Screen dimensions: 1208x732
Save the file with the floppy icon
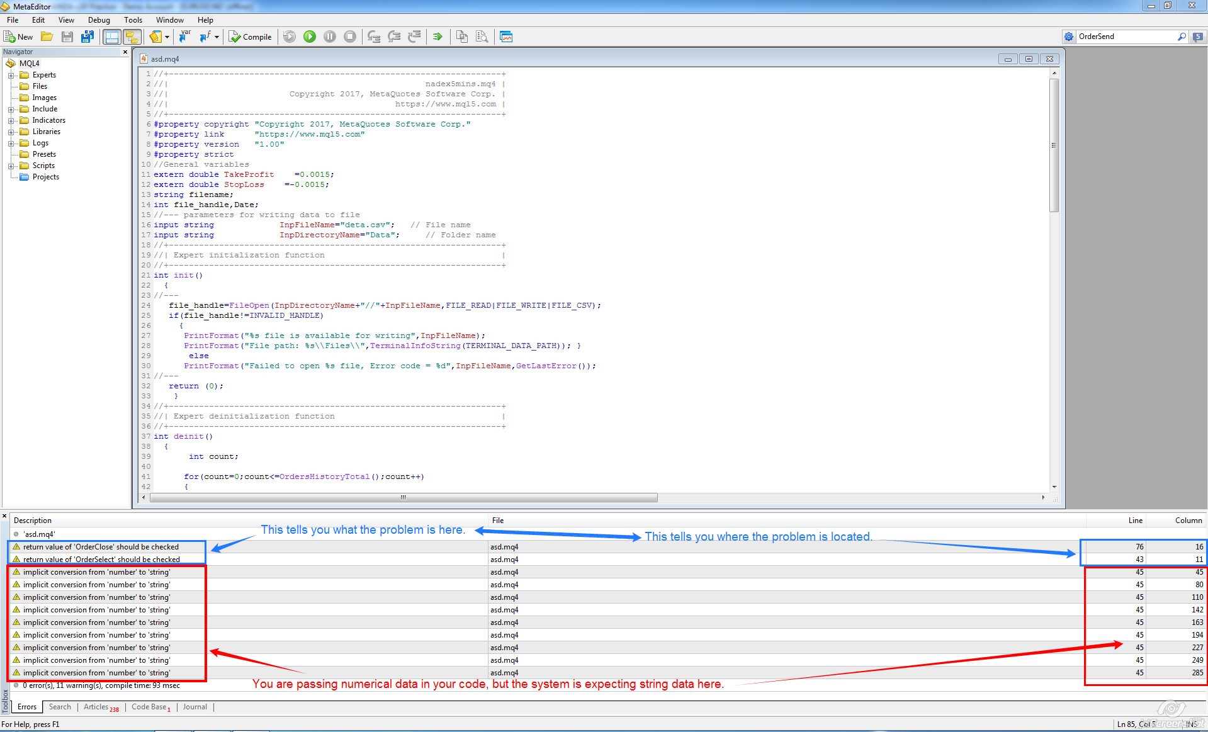(x=67, y=37)
